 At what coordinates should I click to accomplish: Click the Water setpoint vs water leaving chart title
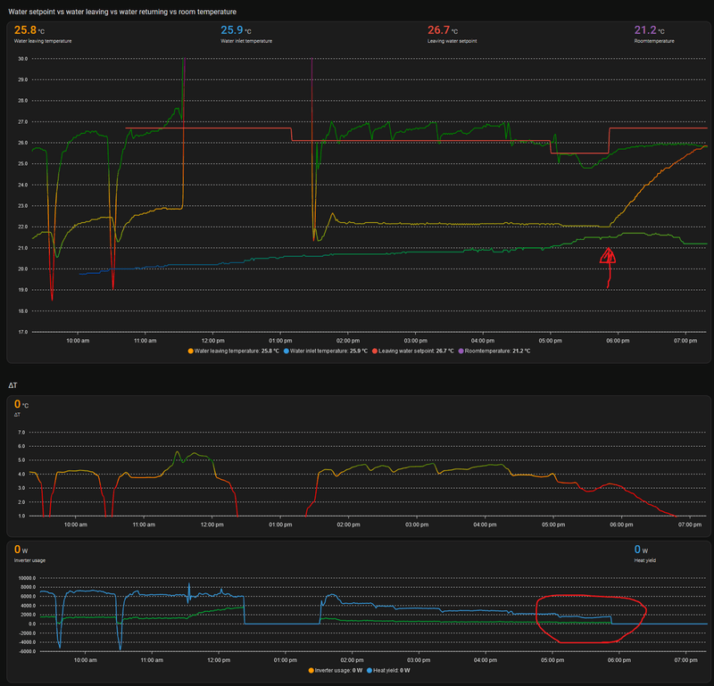122,12
